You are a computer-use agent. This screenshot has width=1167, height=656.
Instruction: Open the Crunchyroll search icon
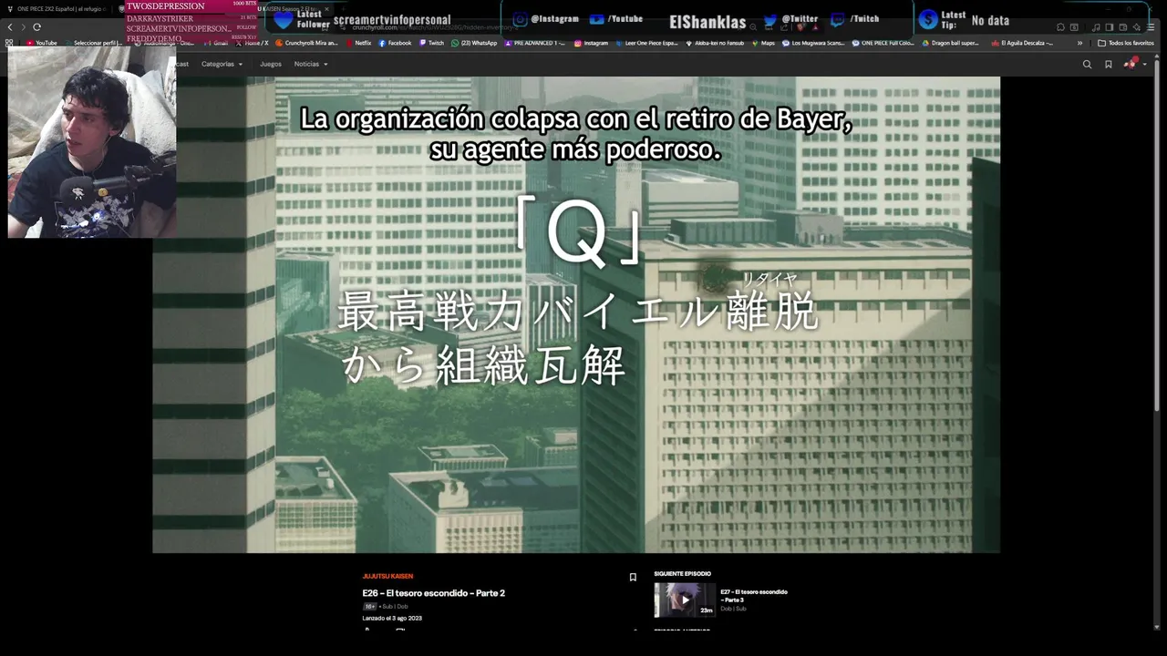click(x=1087, y=64)
